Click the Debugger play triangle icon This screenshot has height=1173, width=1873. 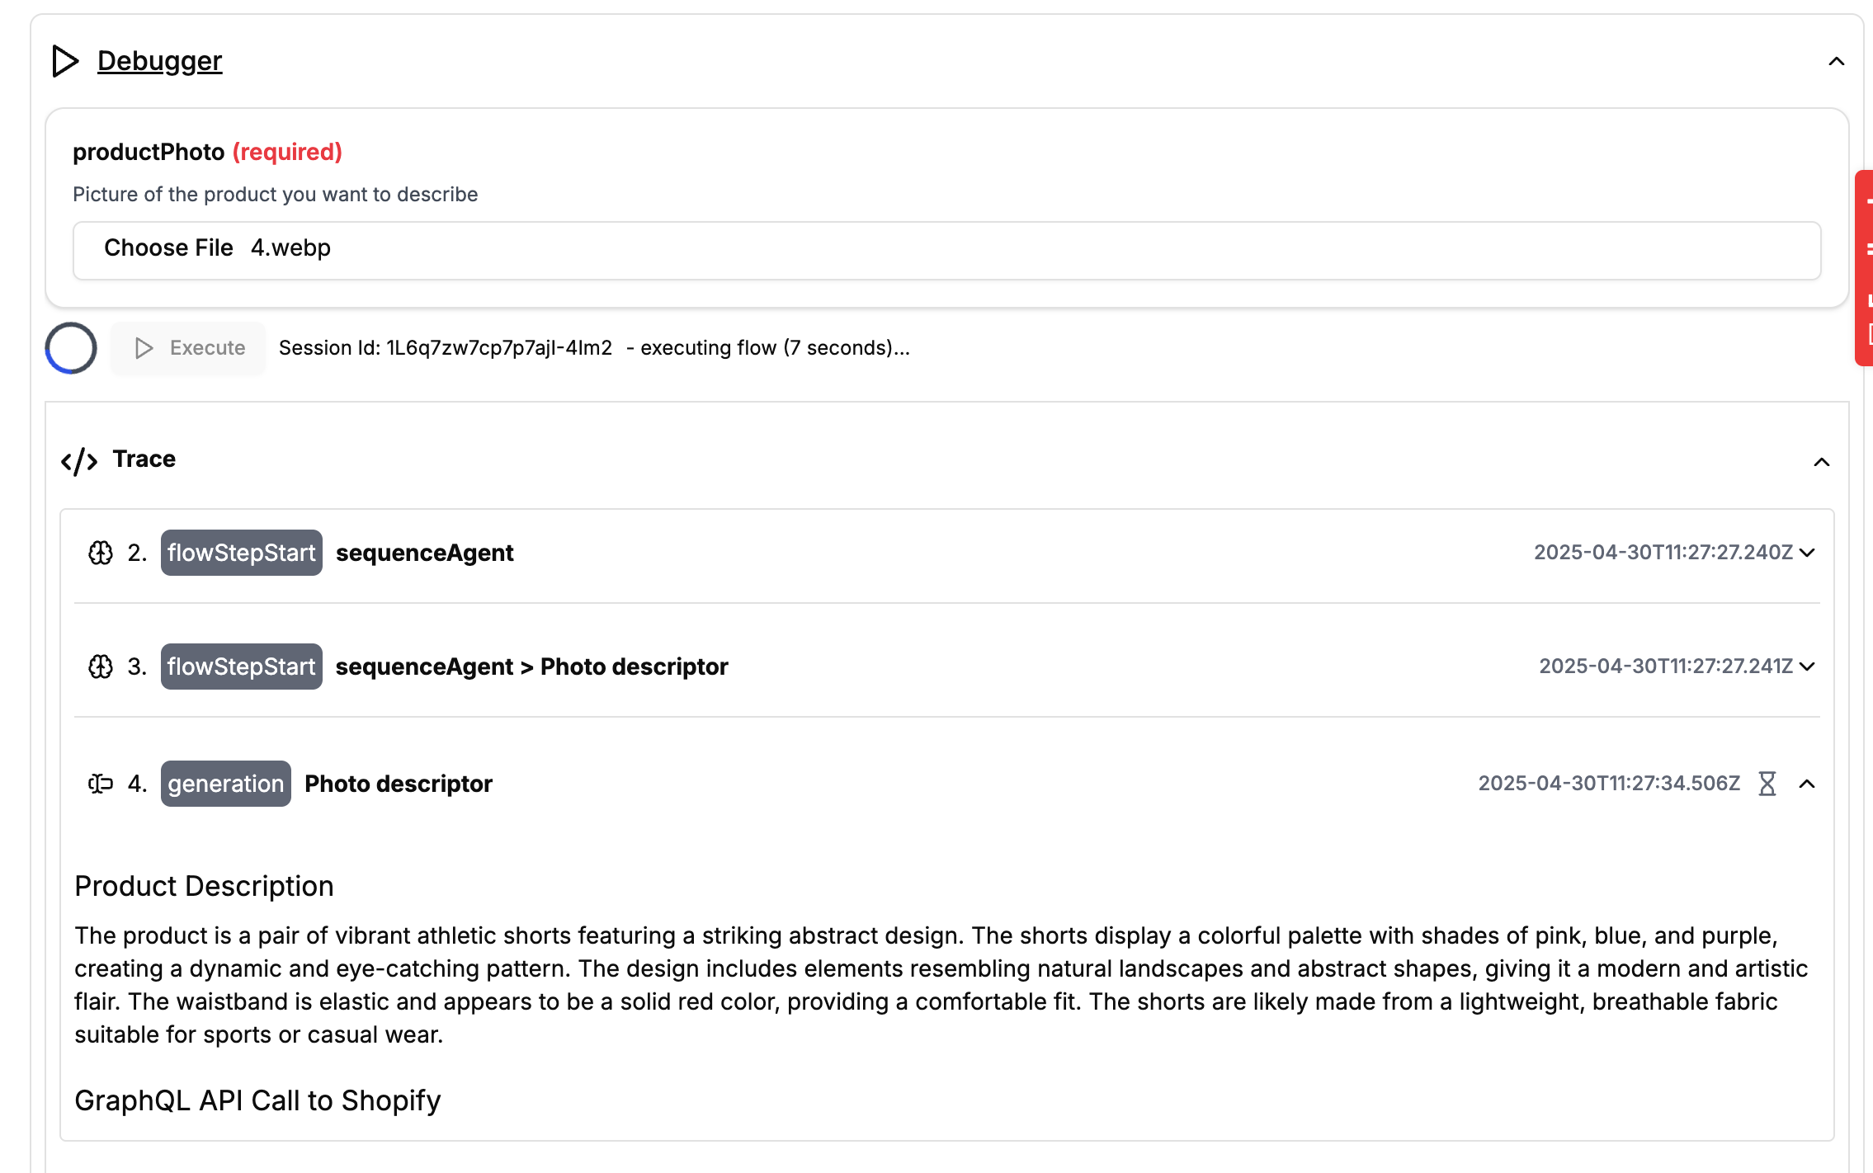[x=65, y=61]
